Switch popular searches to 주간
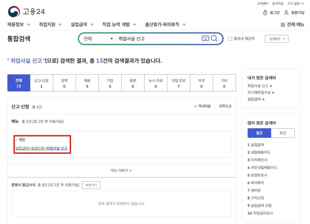 pyautogui.click(x=282, y=133)
